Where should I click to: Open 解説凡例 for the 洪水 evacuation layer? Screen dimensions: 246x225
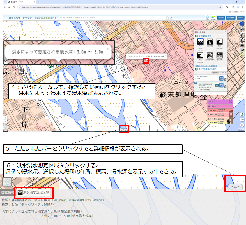[x=221, y=78]
